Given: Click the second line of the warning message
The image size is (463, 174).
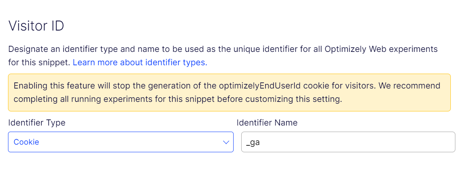Looking at the screenshot, I should pos(177,99).
